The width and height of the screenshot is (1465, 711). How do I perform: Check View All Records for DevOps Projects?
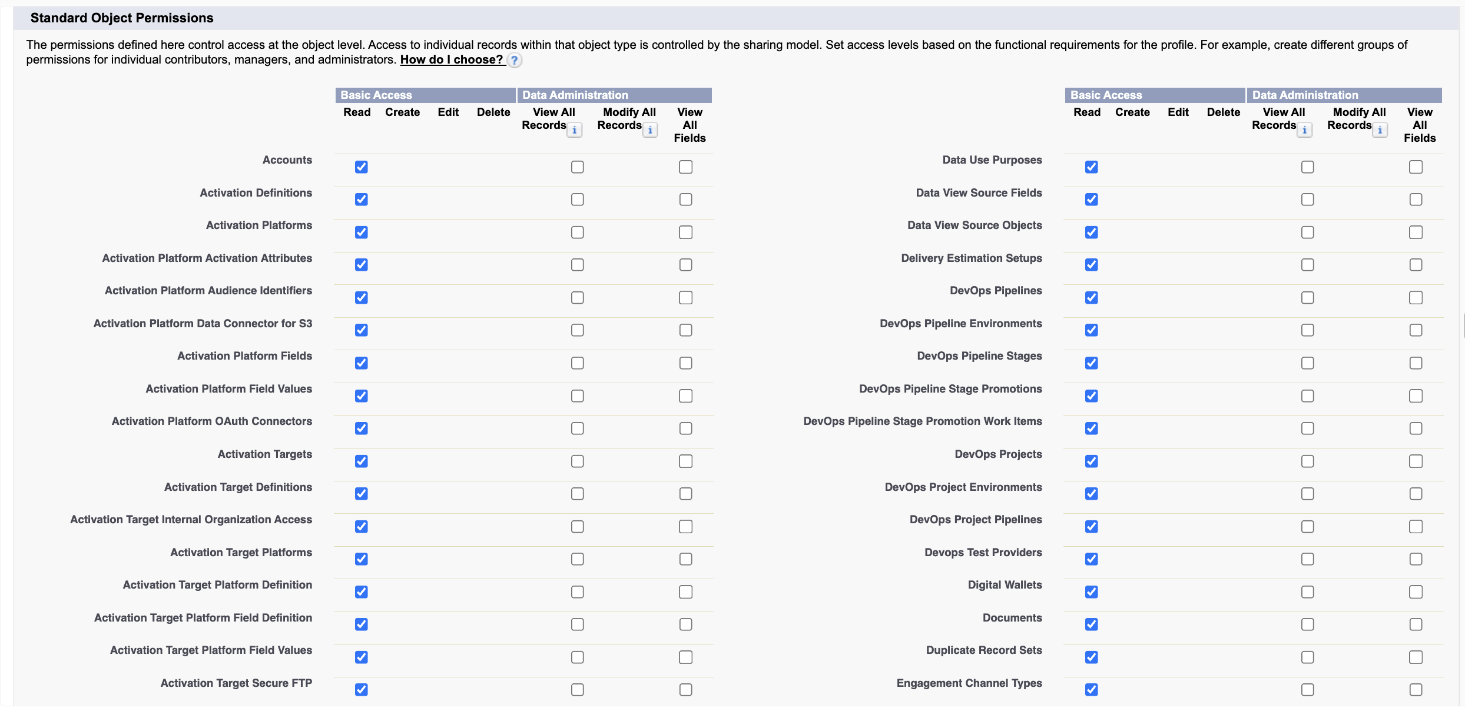coord(1308,461)
